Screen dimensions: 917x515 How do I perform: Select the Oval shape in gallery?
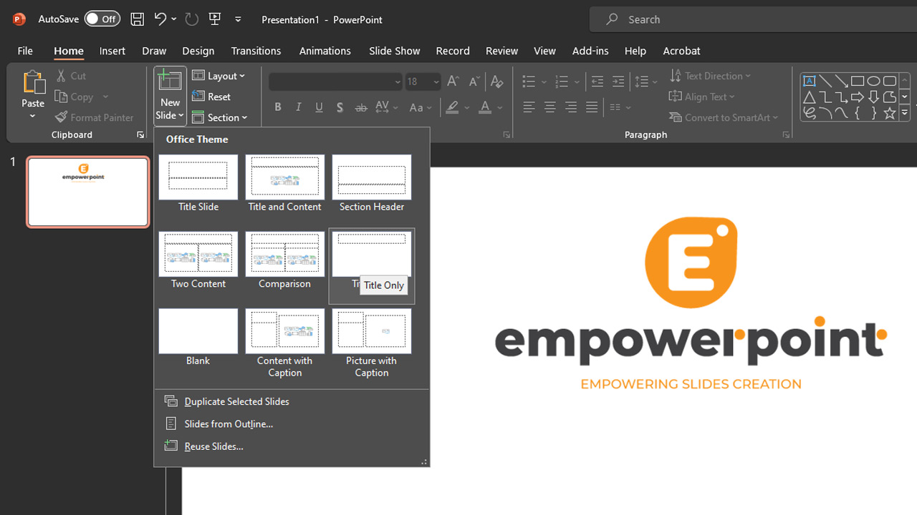click(873, 81)
